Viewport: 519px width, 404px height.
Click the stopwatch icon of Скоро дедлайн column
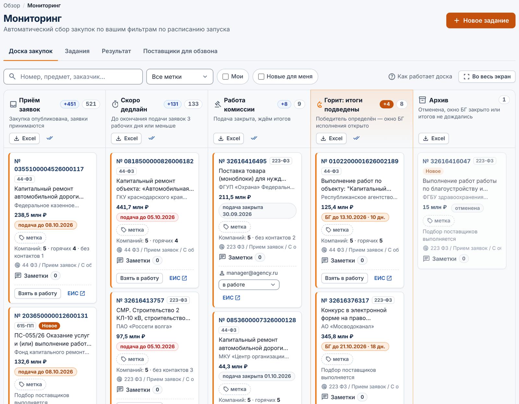click(x=115, y=104)
